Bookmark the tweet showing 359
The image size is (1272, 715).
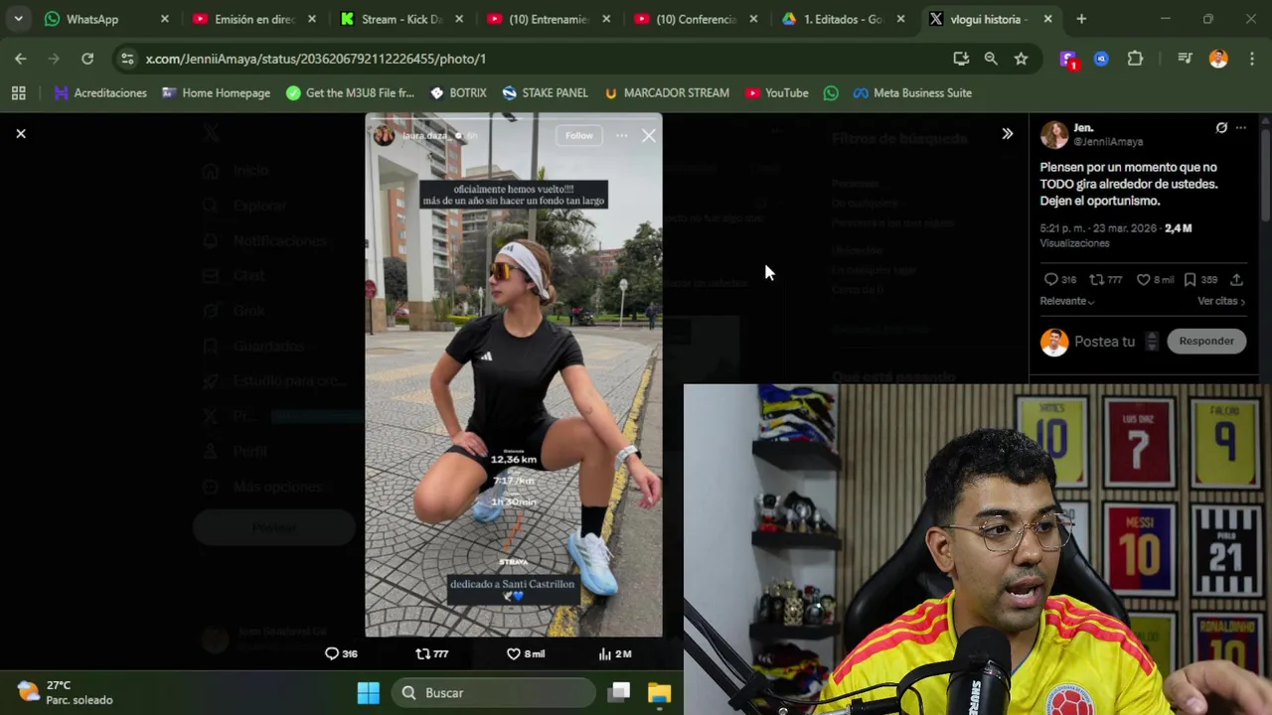(1200, 280)
